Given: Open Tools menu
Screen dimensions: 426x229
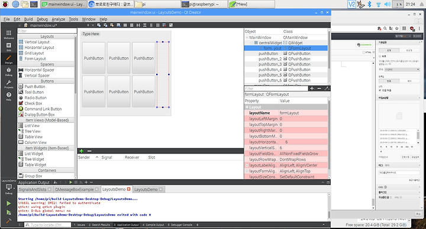Looking at the screenshot, I should 73,19.
